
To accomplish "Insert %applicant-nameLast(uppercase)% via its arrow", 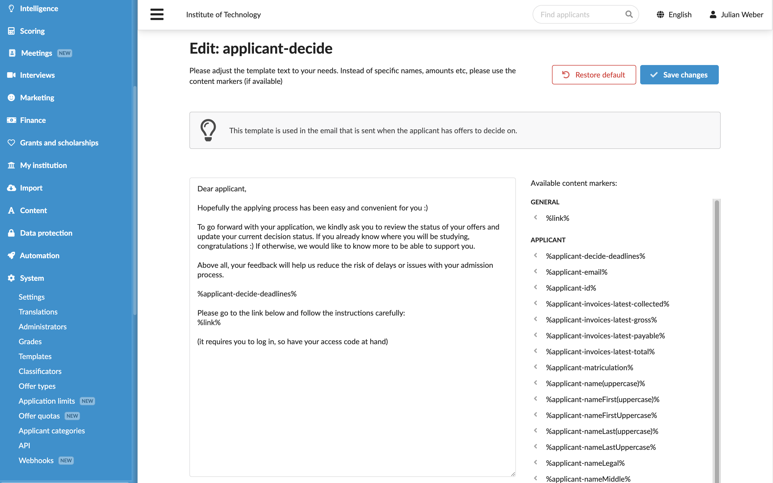I will tap(536, 431).
